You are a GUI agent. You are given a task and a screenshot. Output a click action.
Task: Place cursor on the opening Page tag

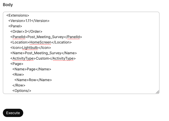tap(17, 64)
